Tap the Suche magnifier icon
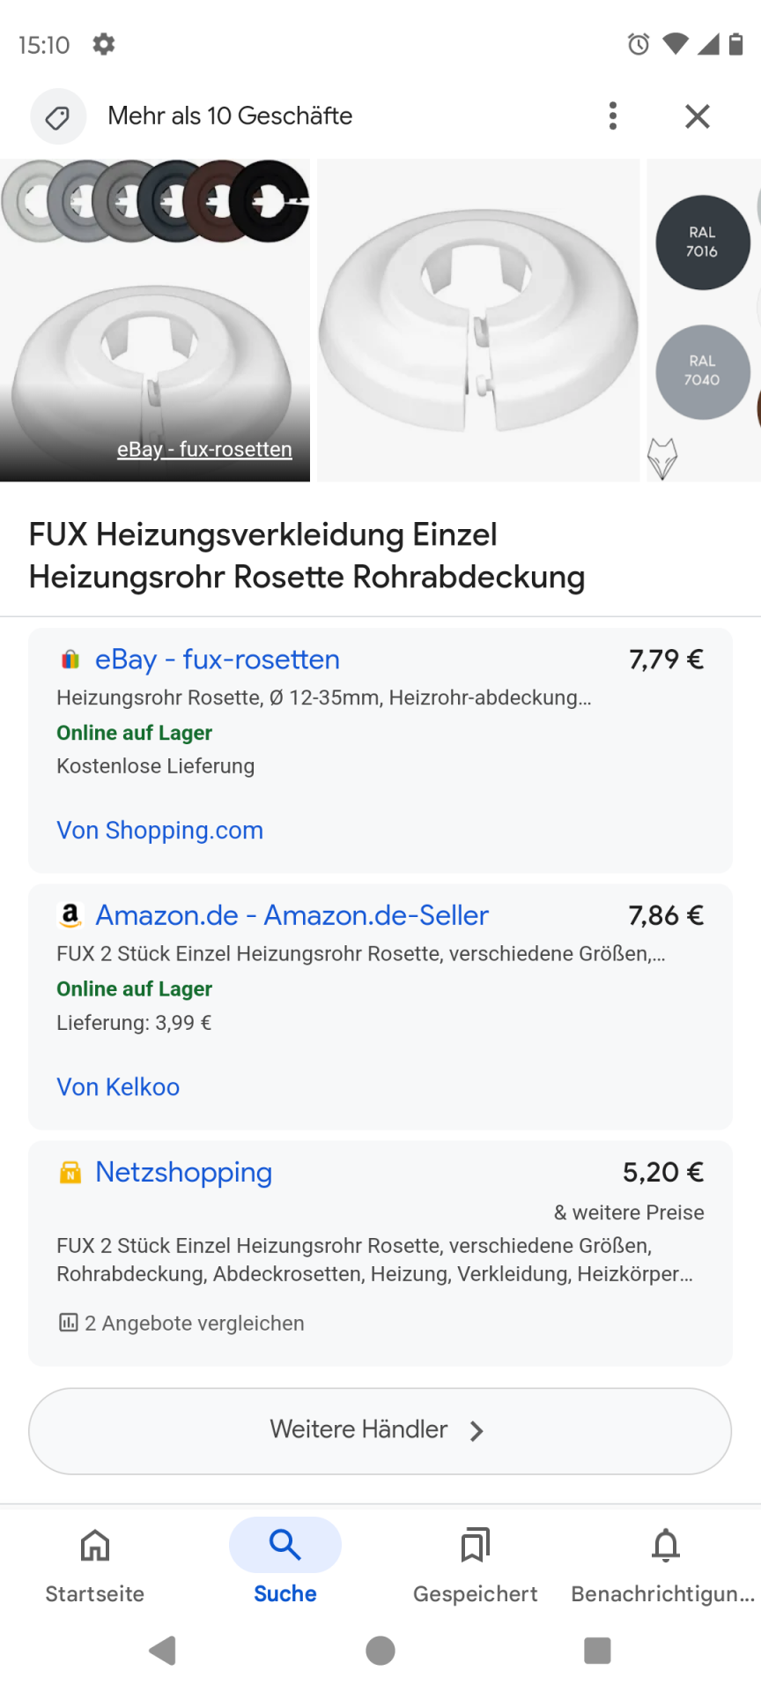 [285, 1545]
